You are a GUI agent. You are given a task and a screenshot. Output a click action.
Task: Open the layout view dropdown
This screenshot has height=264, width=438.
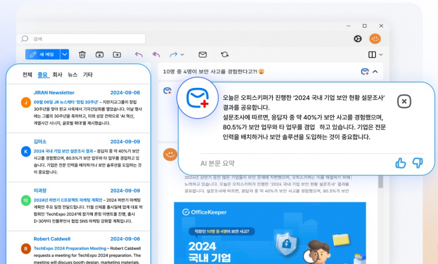[x=374, y=55]
